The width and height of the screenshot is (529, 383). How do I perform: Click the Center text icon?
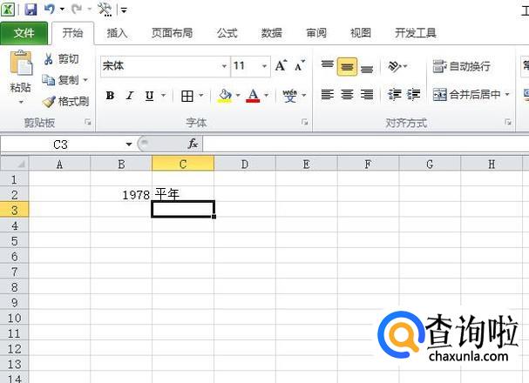click(347, 94)
